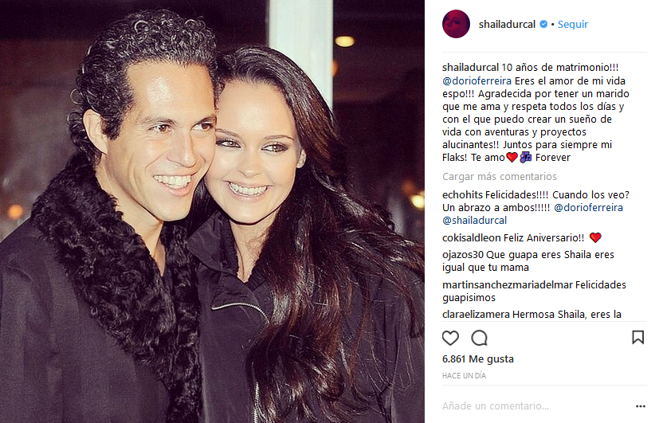This screenshot has height=423, width=651.
Task: Open ojazos30 commenter profile
Action: pyautogui.click(x=462, y=254)
